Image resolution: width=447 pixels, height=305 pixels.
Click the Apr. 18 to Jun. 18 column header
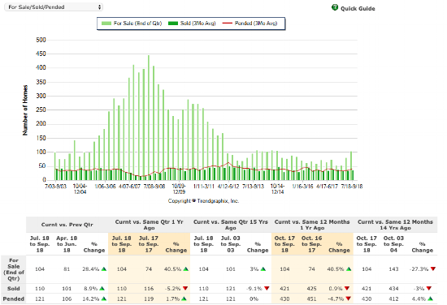[67, 244]
